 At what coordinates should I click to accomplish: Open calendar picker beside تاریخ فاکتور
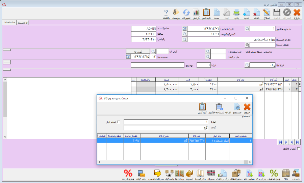coord(184,29)
